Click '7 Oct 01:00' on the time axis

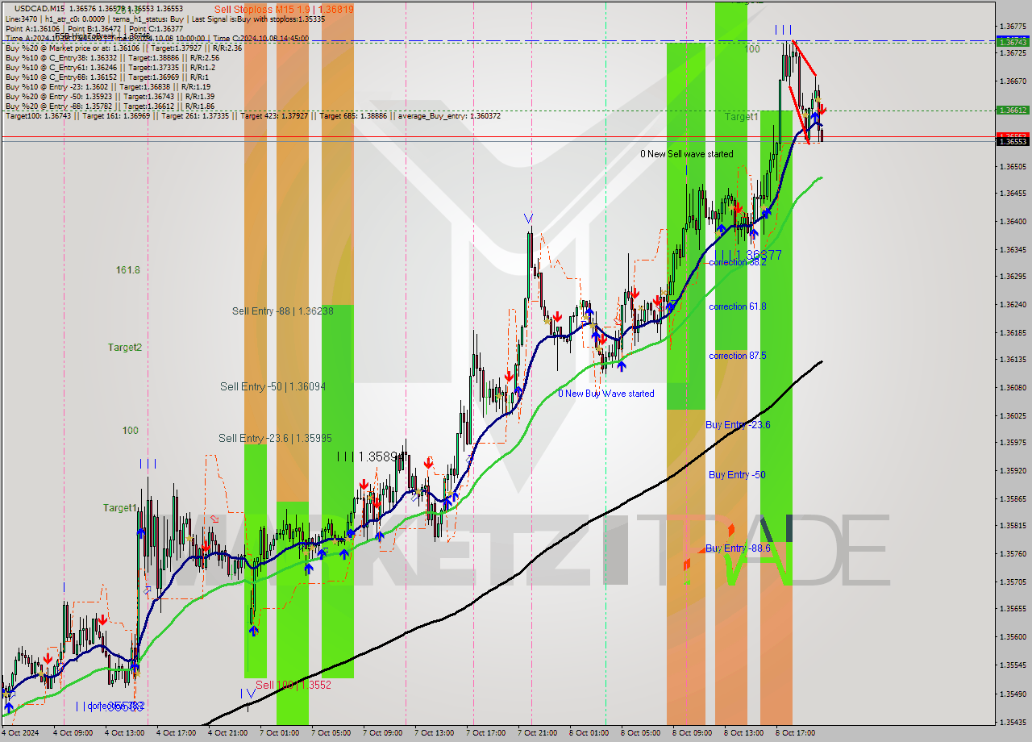click(x=280, y=733)
